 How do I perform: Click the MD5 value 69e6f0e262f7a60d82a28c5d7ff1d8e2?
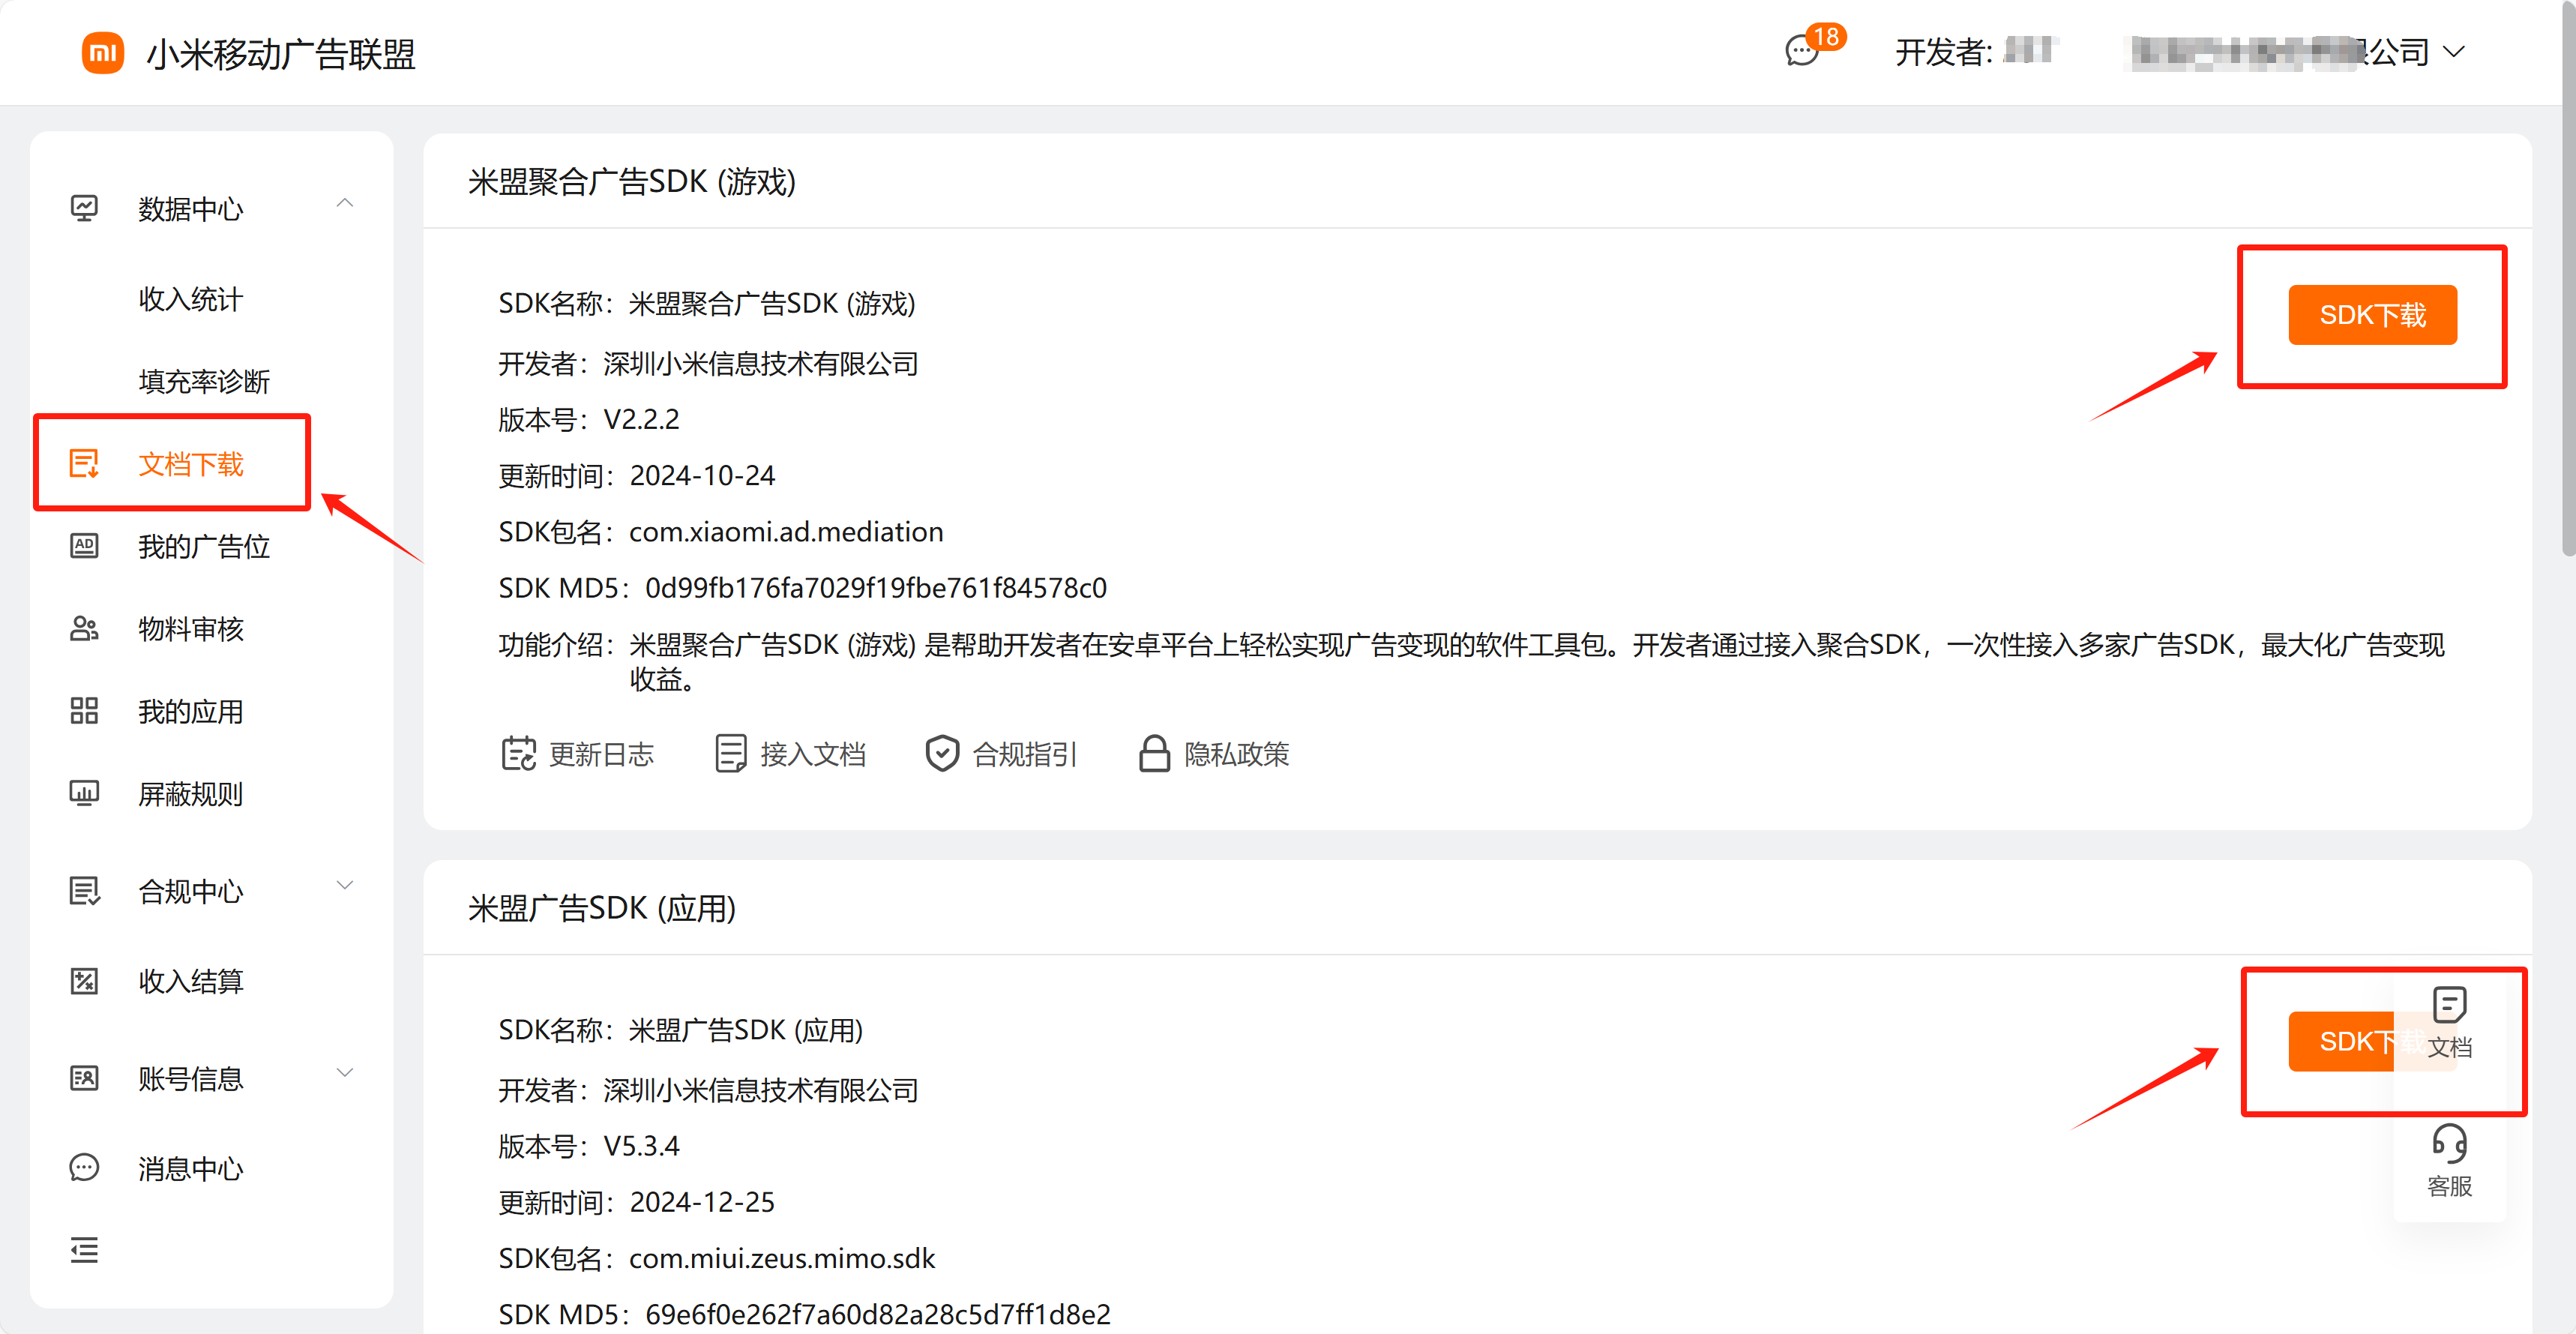pos(878,1315)
